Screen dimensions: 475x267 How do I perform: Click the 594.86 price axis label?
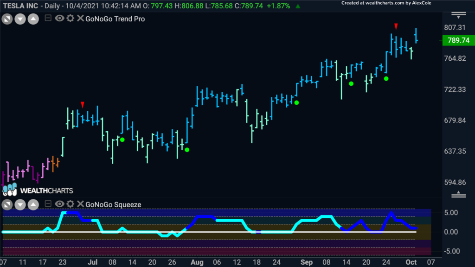click(x=455, y=182)
